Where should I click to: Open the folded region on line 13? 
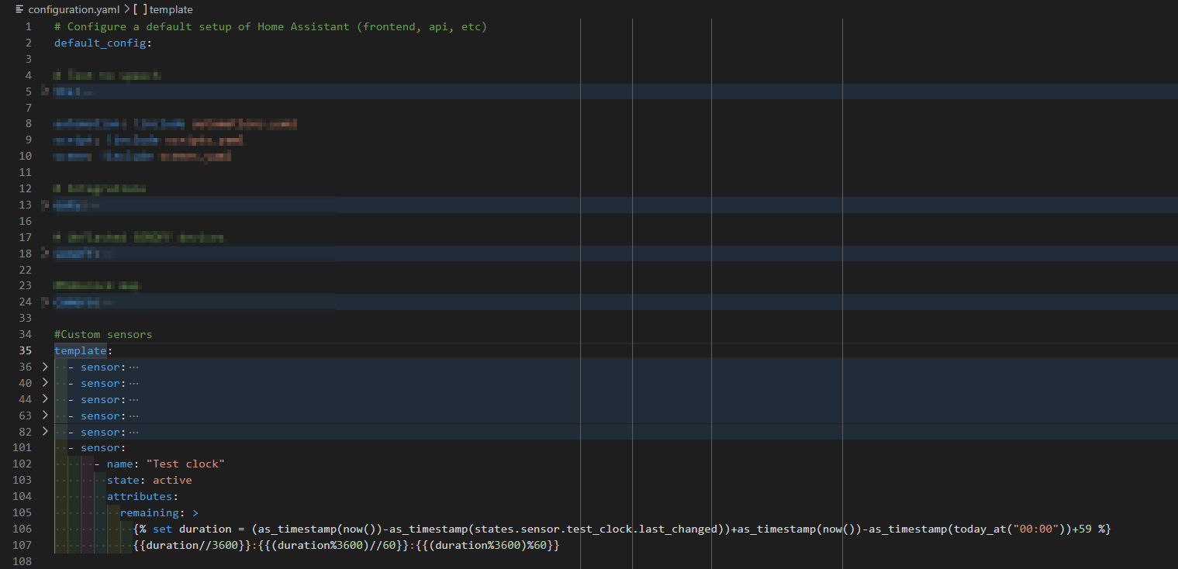[x=45, y=204]
